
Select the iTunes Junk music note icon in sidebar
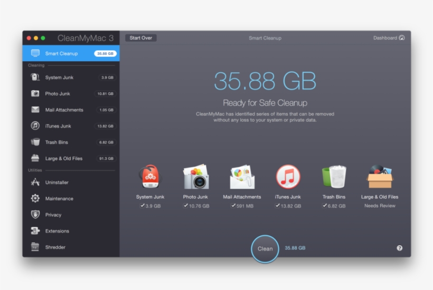[35, 125]
